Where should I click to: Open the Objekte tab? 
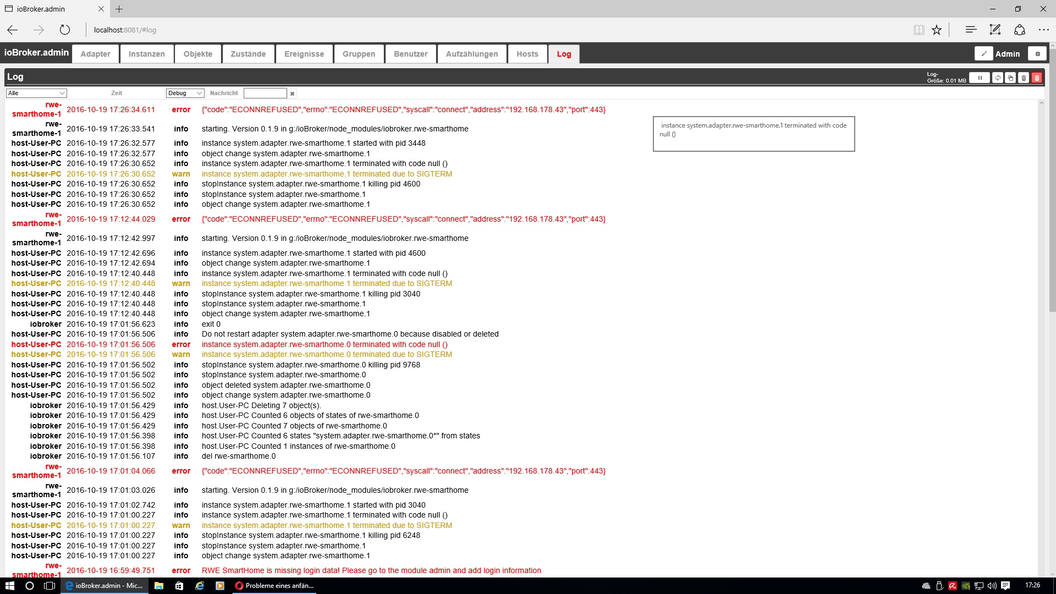tap(197, 54)
